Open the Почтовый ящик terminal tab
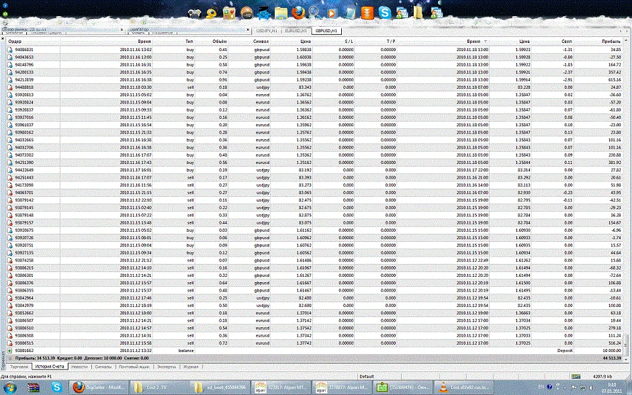The width and height of the screenshot is (632, 395). click(134, 367)
